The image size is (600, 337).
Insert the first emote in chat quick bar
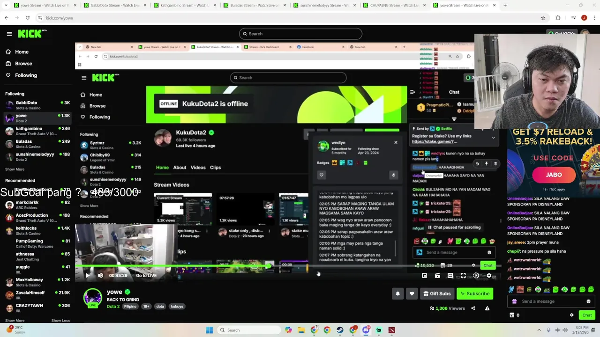click(x=511, y=290)
